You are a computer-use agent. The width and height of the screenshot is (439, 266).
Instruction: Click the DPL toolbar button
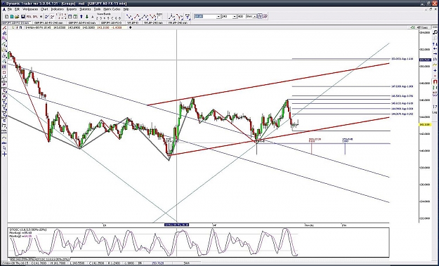click(35, 17)
